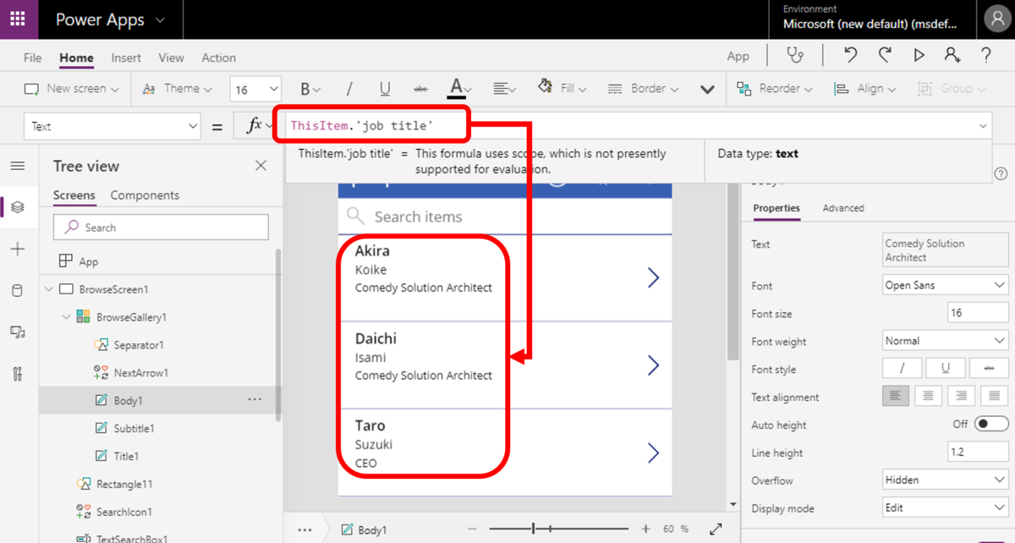This screenshot has width=1015, height=543.
Task: Set font style strikethrough in properties
Action: coord(989,369)
